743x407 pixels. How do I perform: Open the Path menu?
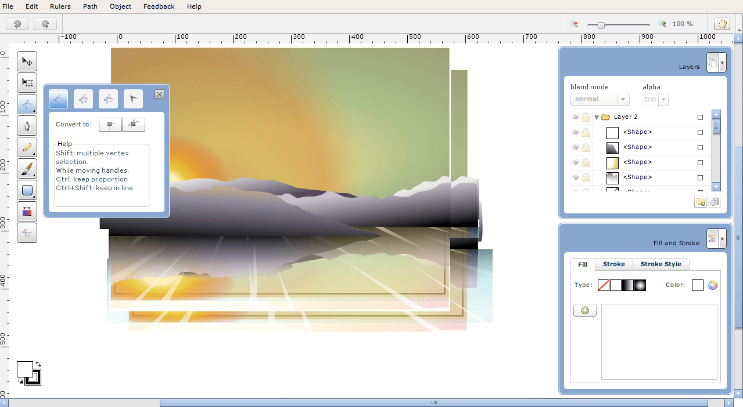(x=90, y=6)
